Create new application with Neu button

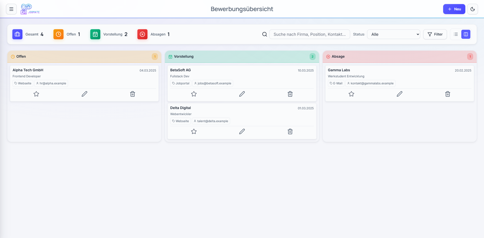tap(454, 9)
